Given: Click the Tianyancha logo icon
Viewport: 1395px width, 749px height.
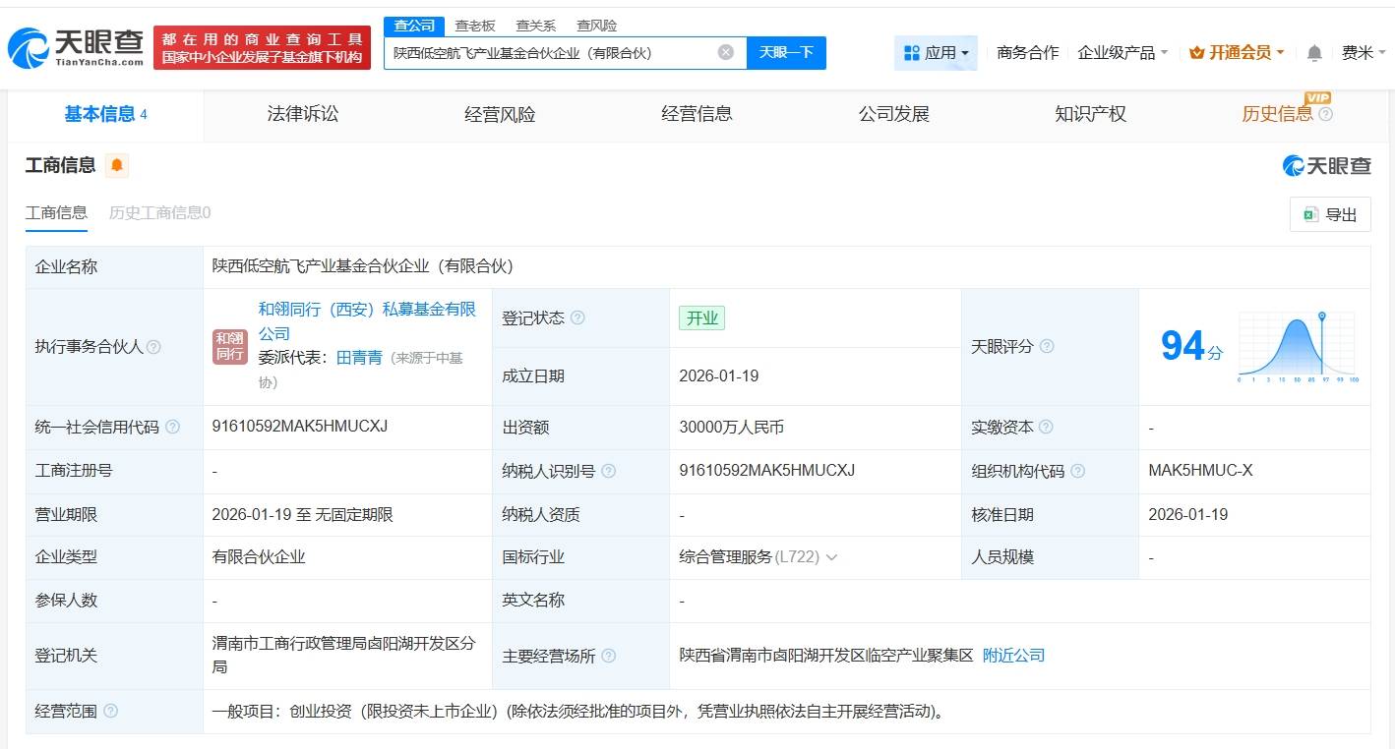Looking at the screenshot, I should [x=28, y=47].
